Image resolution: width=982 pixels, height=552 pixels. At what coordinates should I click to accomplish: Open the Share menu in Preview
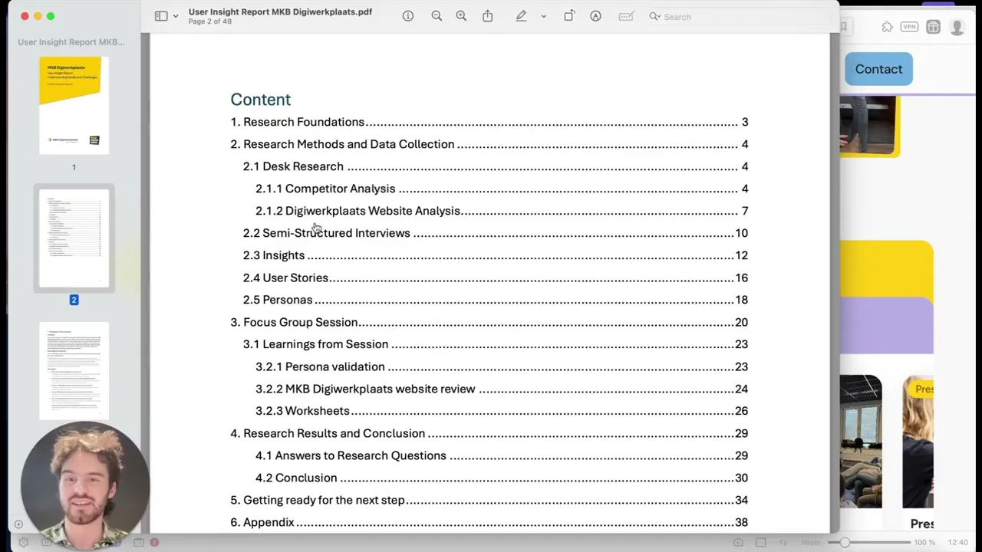487,16
